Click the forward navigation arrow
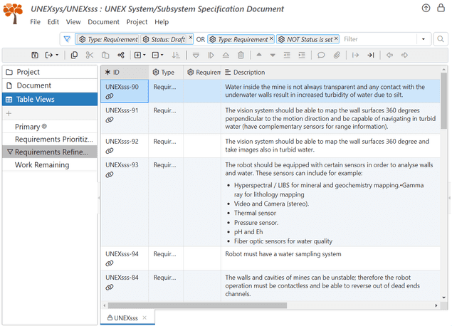This screenshot has height=326, width=452. 404,55
